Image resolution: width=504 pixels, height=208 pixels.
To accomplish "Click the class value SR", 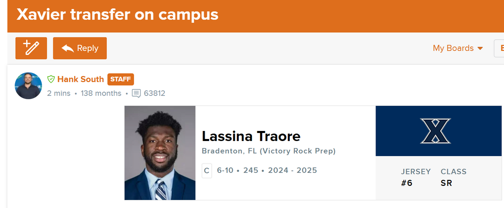I will click(x=446, y=183).
